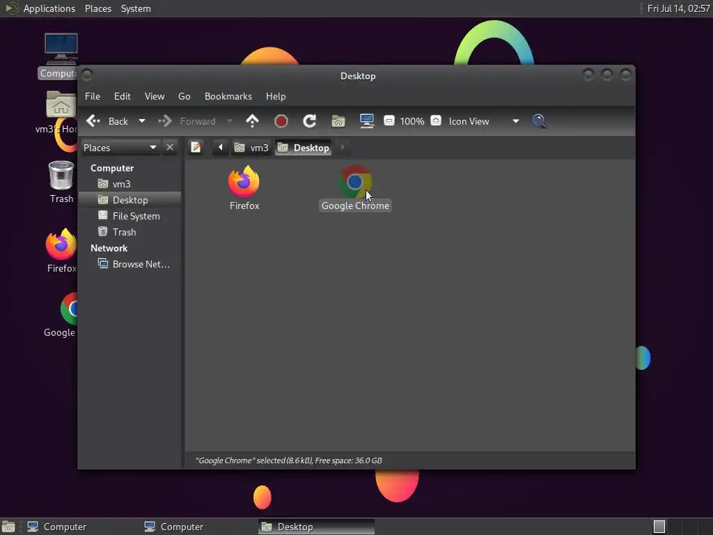The height and width of the screenshot is (535, 713).
Task: Zoom out with the minus icon
Action: point(389,121)
